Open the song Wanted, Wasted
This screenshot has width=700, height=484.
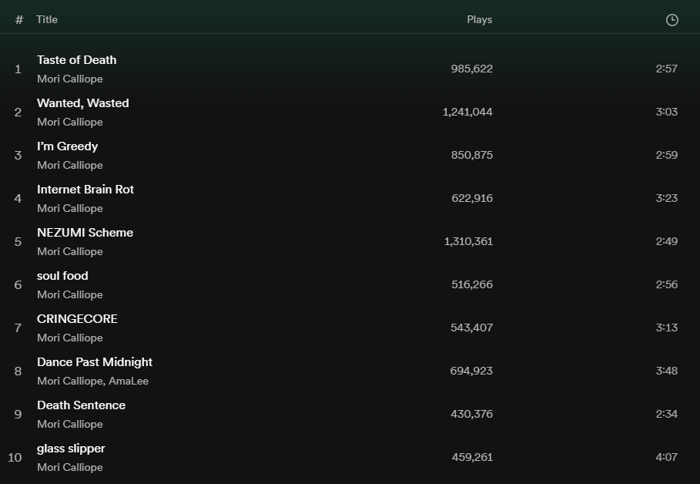coord(83,103)
